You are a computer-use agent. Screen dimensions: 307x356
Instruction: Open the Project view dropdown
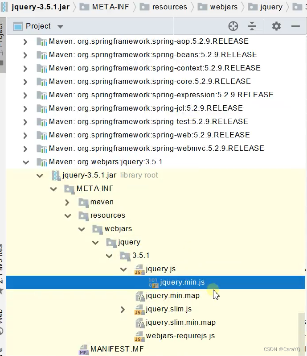pos(60,27)
